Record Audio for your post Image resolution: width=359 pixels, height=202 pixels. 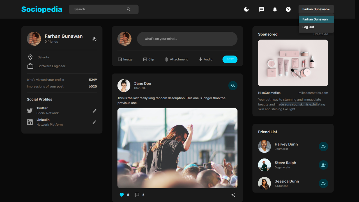(x=205, y=59)
